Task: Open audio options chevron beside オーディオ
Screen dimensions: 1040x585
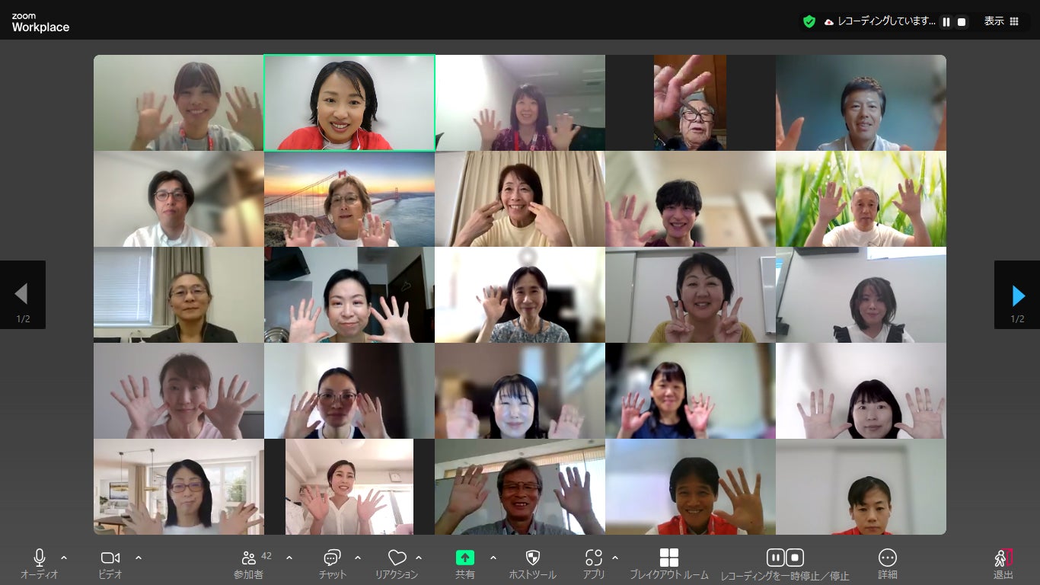Action: point(64,558)
